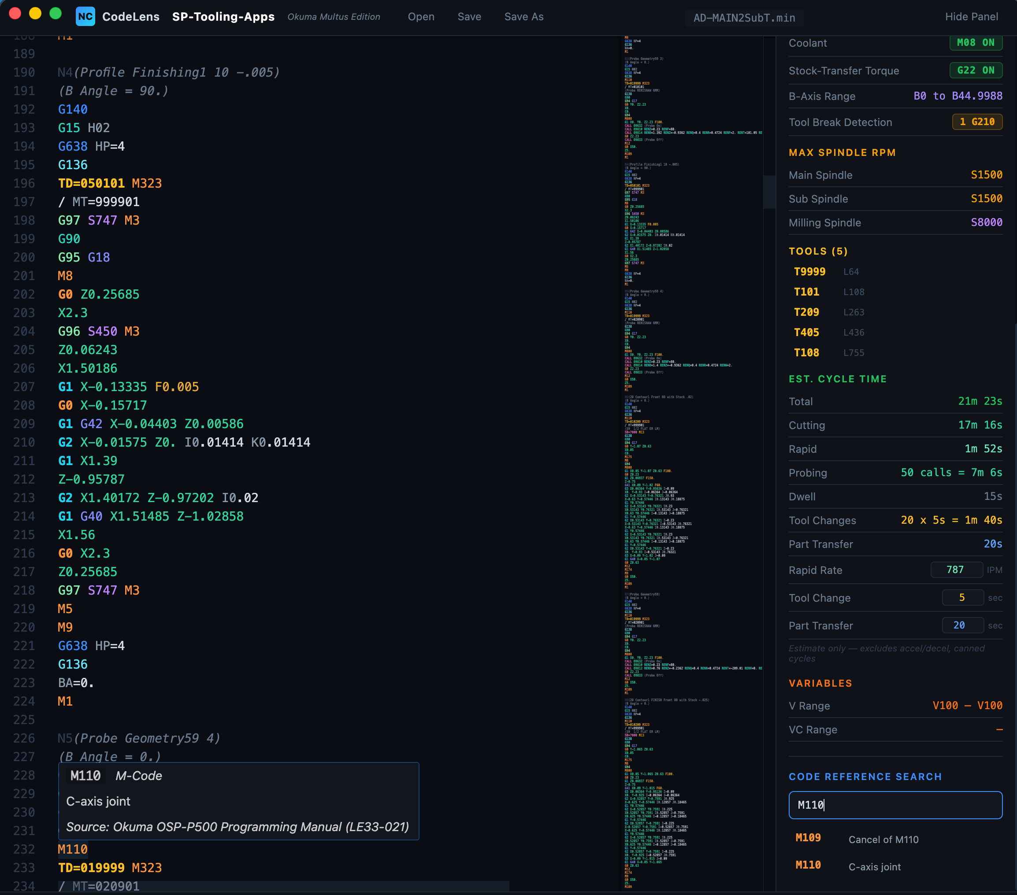The width and height of the screenshot is (1017, 895).
Task: Click the G22 ON stock-transfer torque badge
Action: 975,70
